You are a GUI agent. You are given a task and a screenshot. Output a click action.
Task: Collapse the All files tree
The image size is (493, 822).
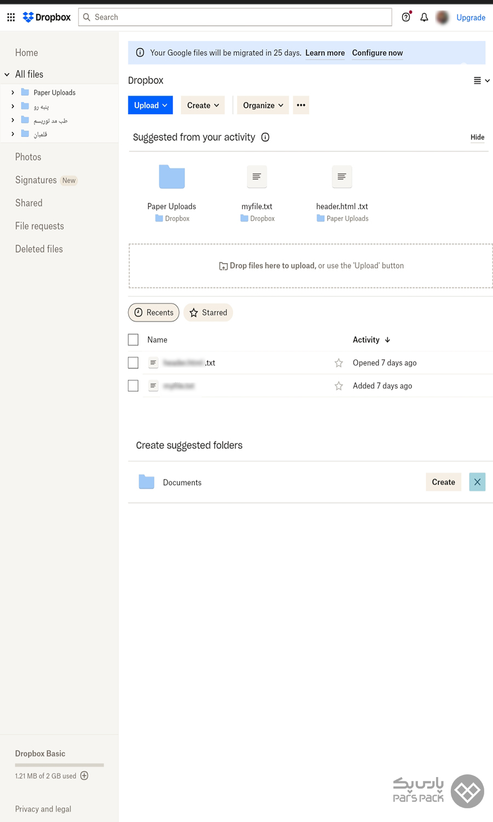pyautogui.click(x=7, y=75)
